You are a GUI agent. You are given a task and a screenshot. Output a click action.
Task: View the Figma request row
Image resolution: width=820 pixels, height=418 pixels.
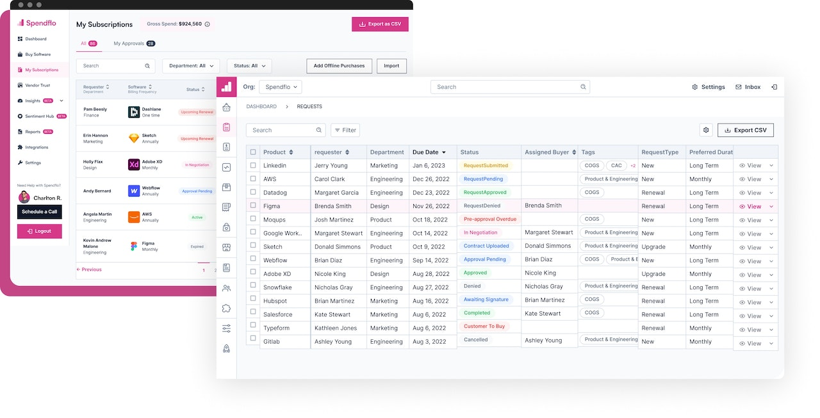pos(750,206)
